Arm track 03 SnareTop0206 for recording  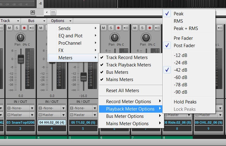[24, 28]
